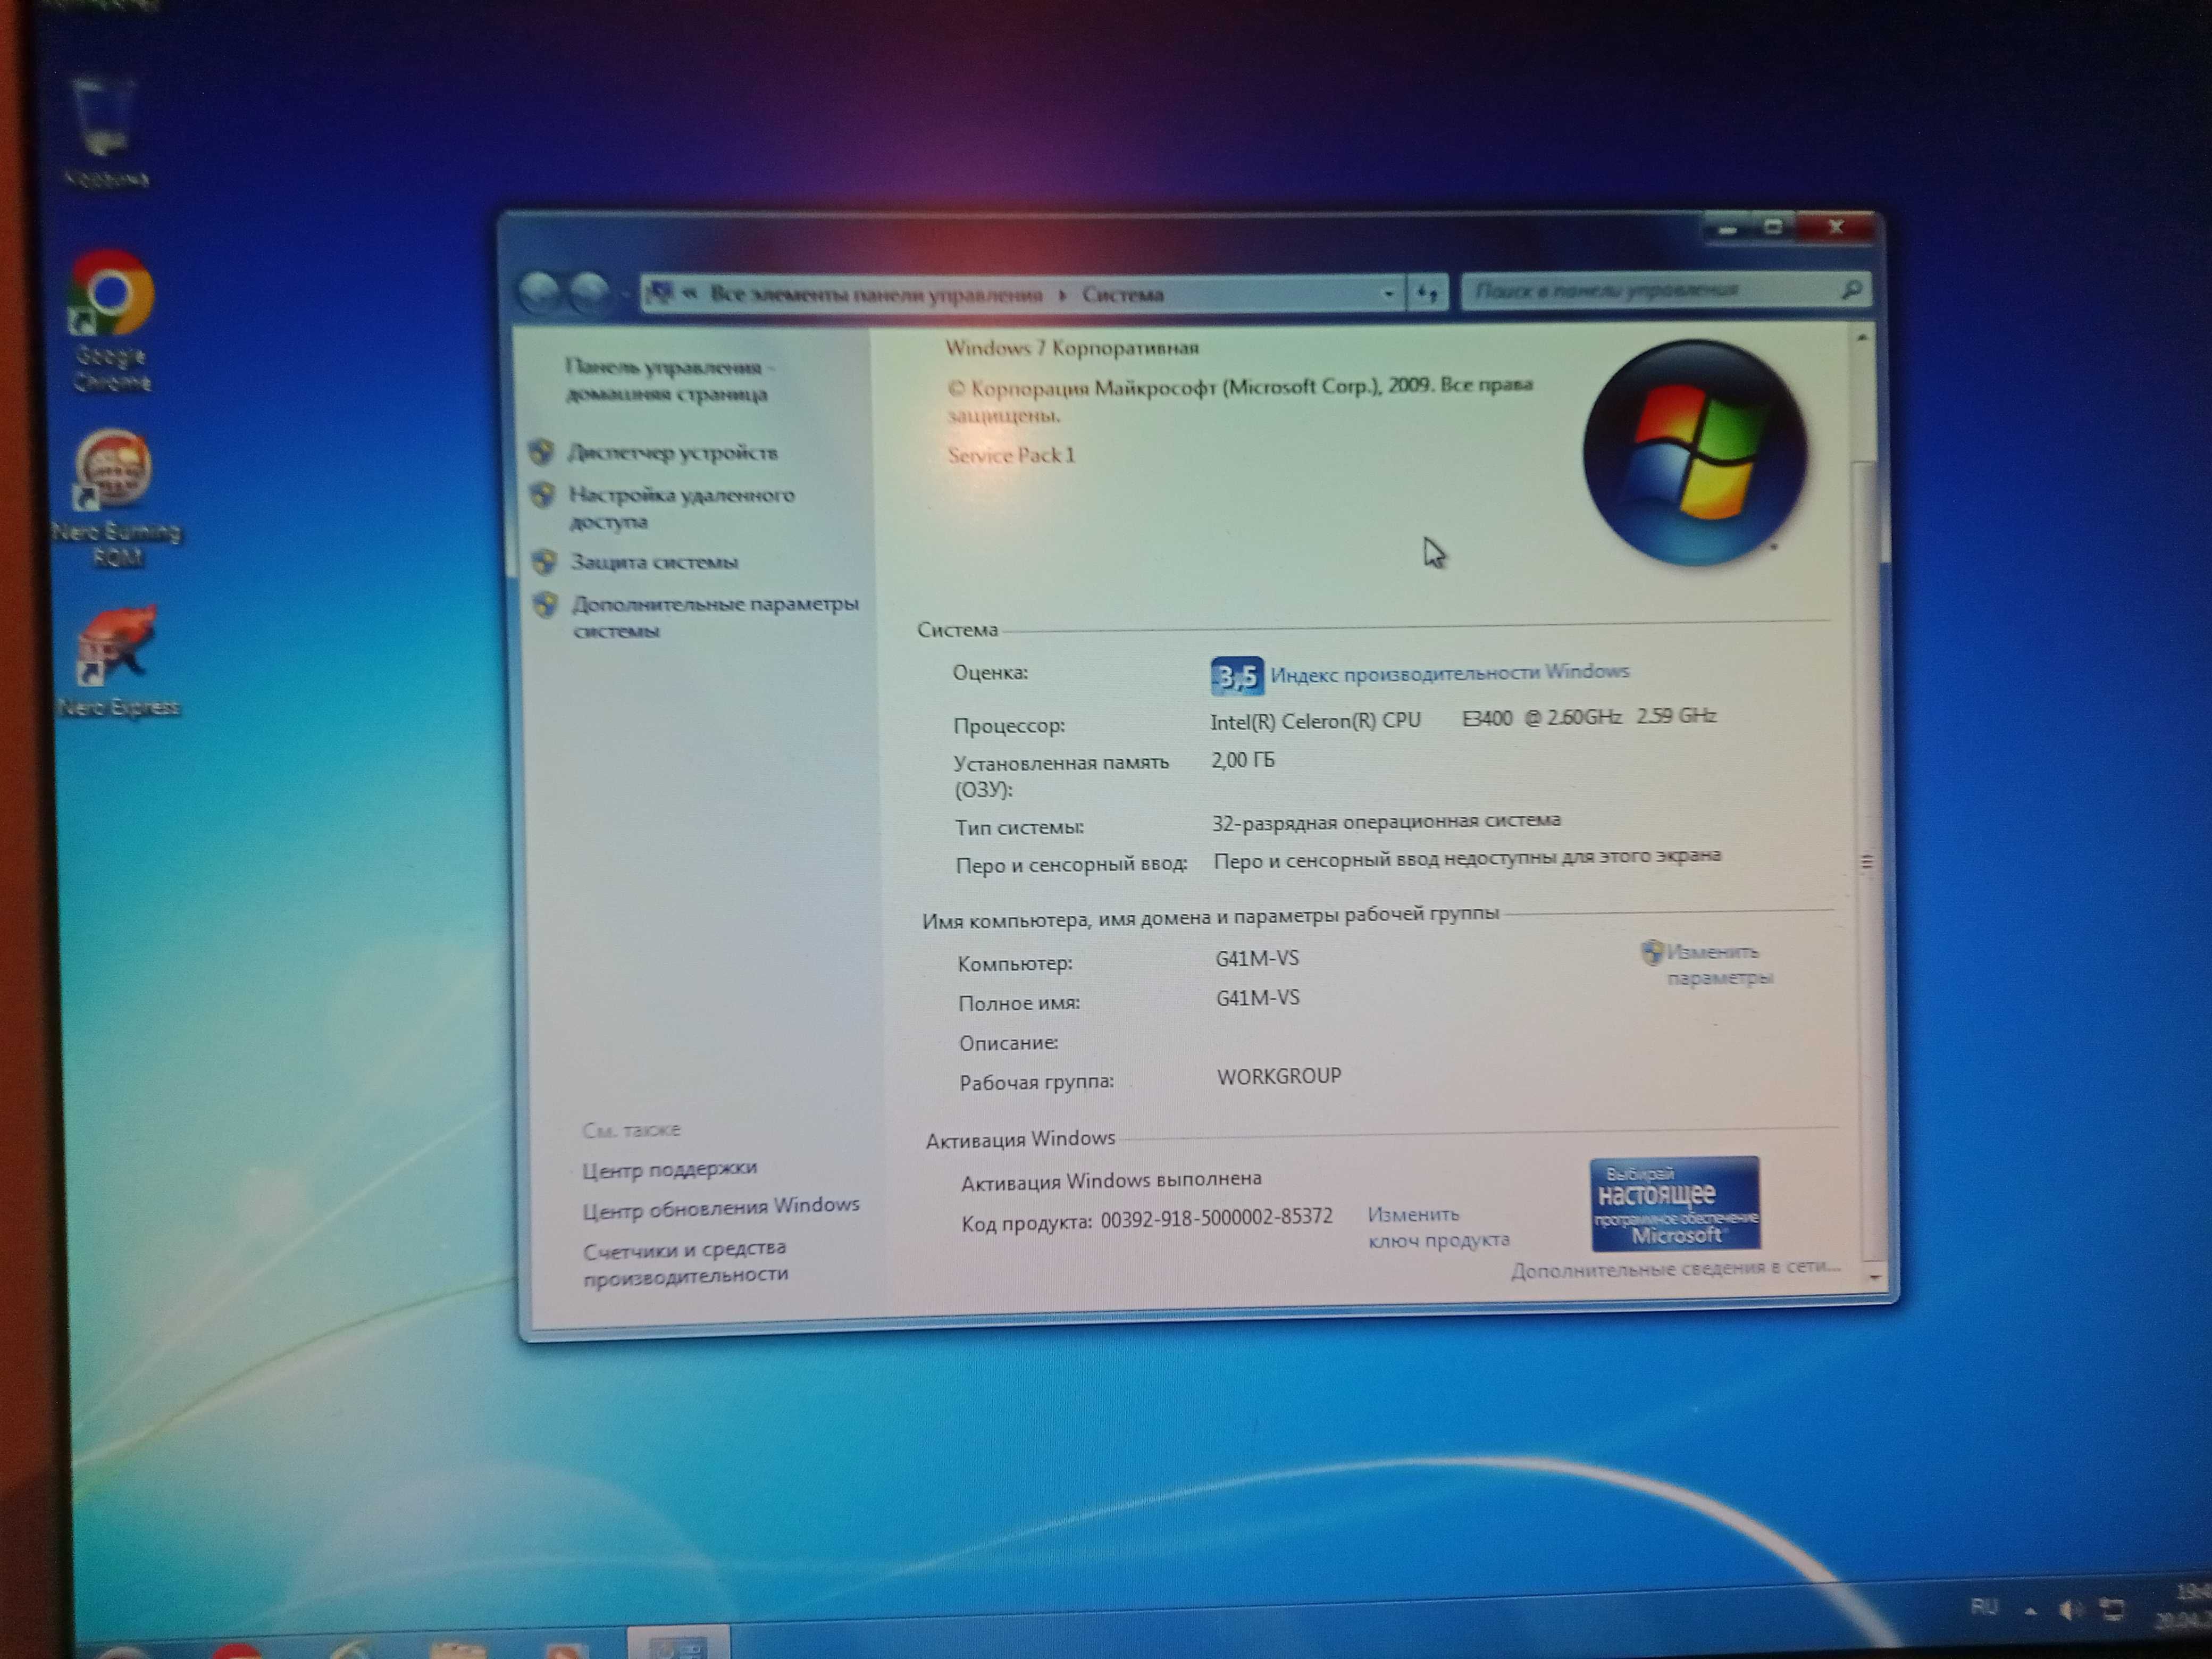Viewport: 2212px width, 1659px height.
Task: Open Защита системы link
Action: point(654,562)
